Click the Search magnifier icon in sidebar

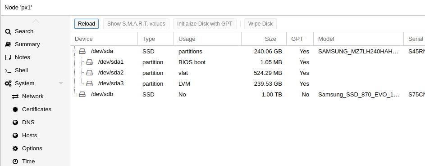pos(8,31)
